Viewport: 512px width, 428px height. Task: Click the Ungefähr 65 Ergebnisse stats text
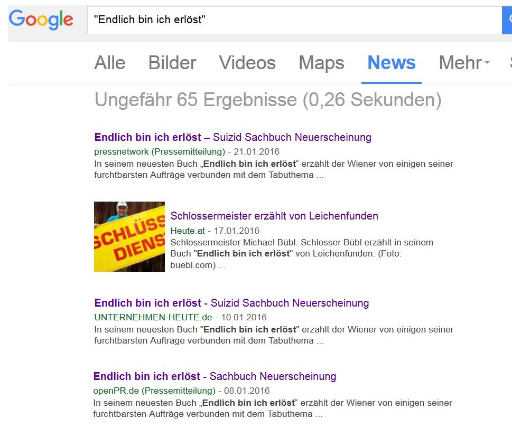click(x=268, y=100)
